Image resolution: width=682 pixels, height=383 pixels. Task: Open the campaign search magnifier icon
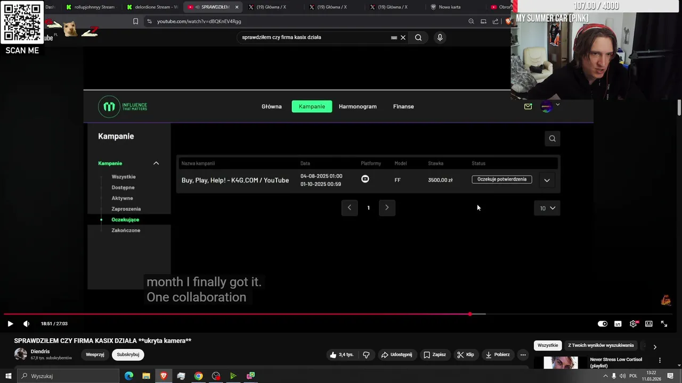tap(552, 138)
